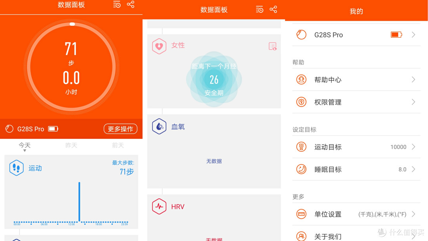428x241 pixels.
Task: Open 权限管理 row chevron
Action: [413, 102]
